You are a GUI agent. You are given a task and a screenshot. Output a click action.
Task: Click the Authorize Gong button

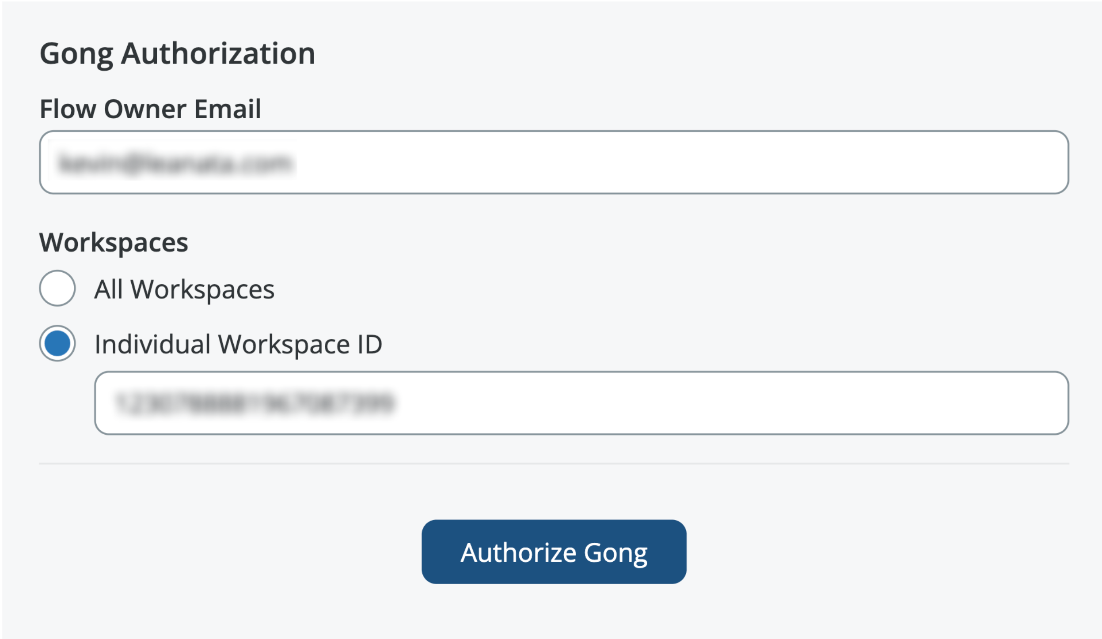554,552
